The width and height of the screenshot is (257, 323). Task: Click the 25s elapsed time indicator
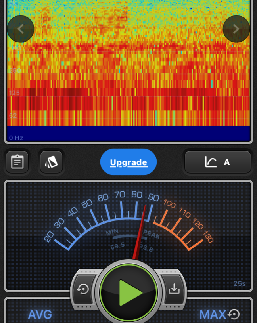point(240,284)
